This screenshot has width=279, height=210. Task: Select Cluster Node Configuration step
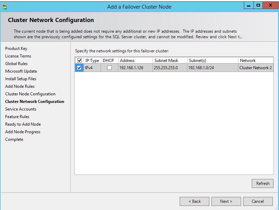(x=30, y=94)
